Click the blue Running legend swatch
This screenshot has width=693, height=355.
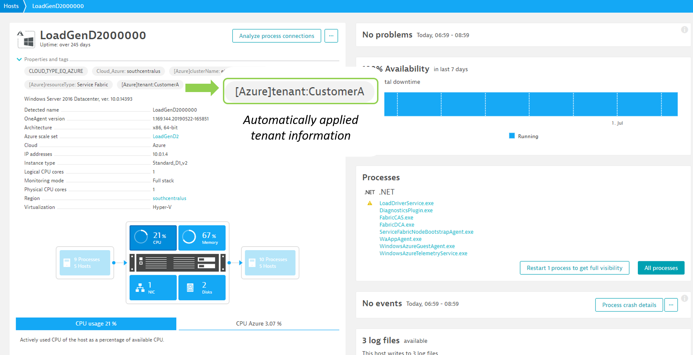click(x=512, y=136)
